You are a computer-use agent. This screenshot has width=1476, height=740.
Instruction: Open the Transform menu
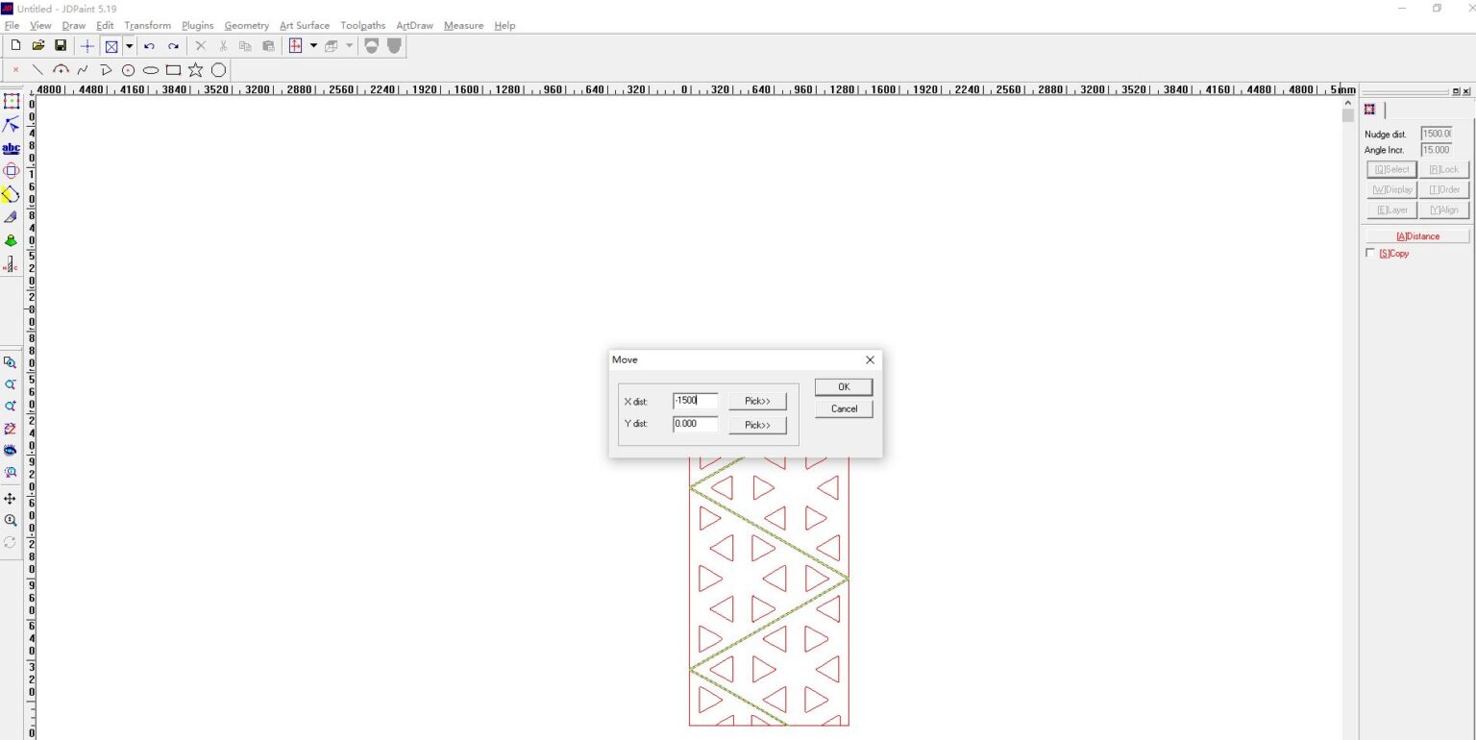(x=147, y=26)
